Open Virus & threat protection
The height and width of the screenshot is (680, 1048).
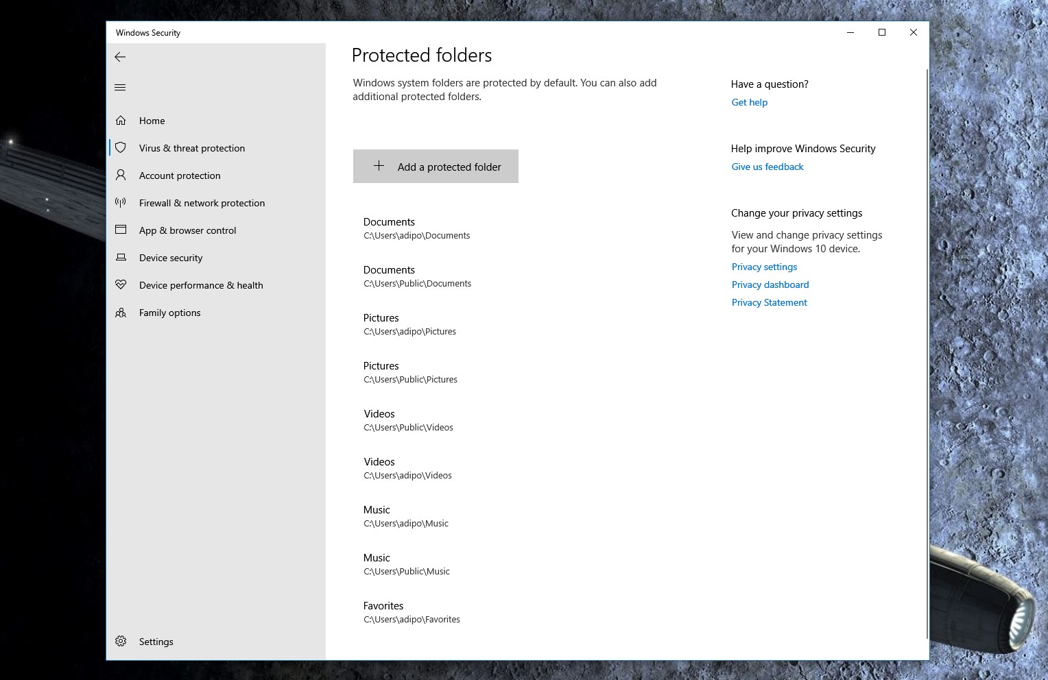point(192,148)
